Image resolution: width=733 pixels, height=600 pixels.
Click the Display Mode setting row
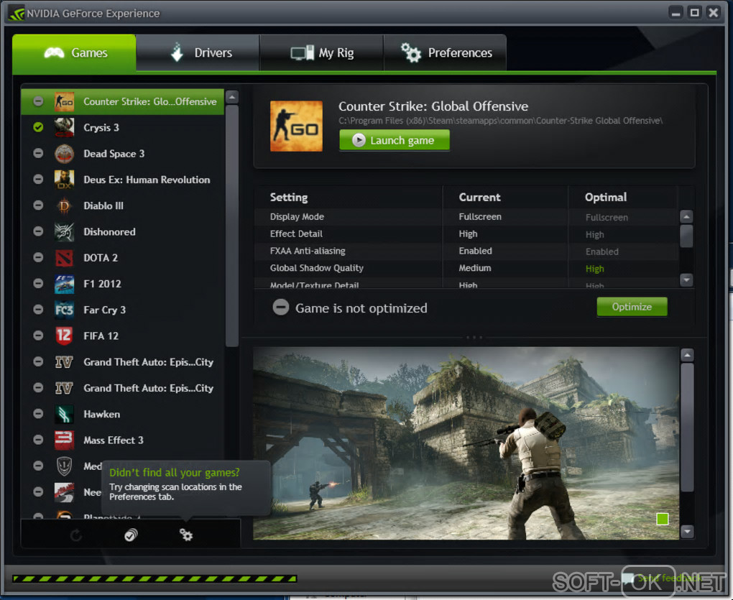click(466, 217)
